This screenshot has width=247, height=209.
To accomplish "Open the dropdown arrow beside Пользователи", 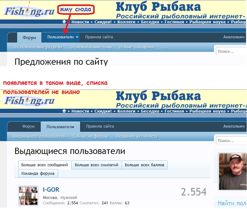I will [x=77, y=37].
